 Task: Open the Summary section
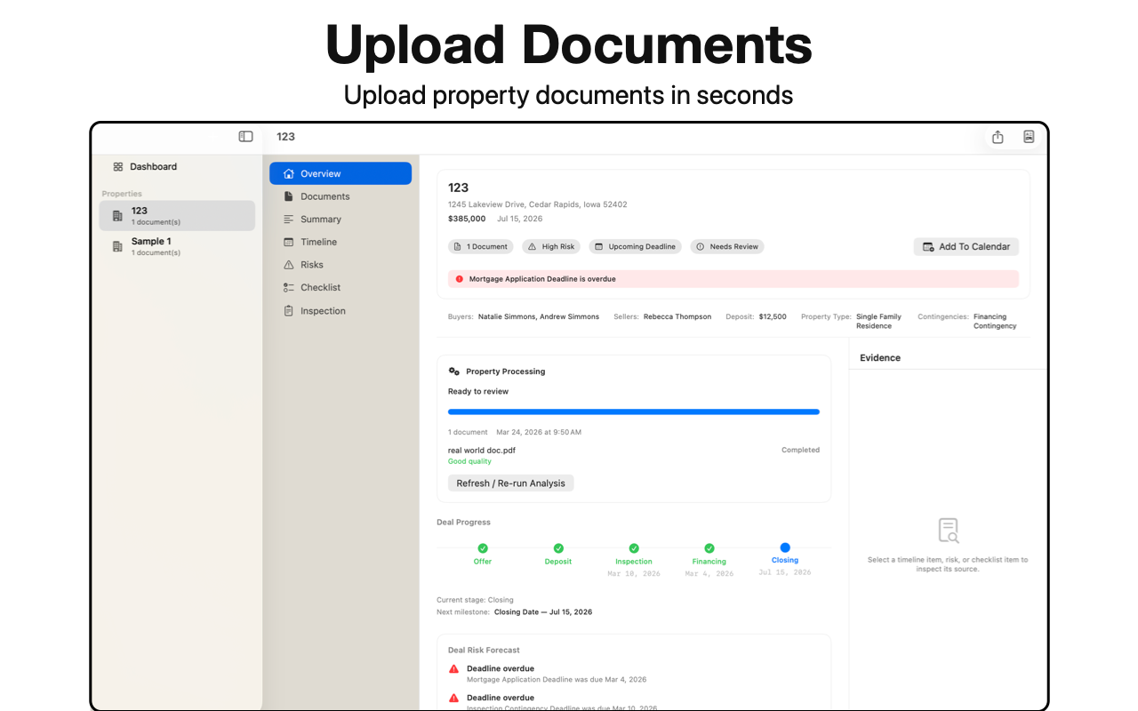(341, 220)
